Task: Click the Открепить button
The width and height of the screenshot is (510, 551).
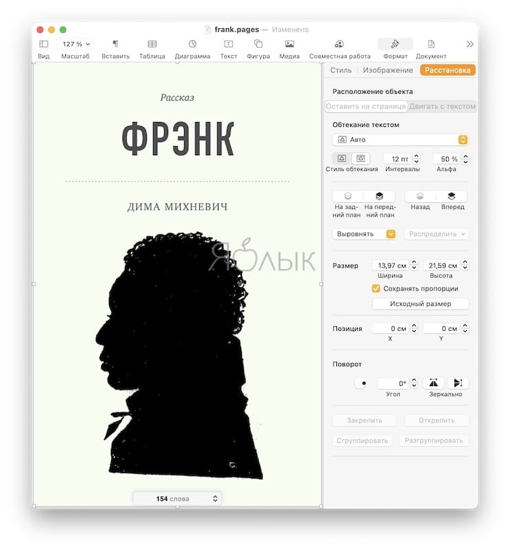Action: click(x=436, y=420)
